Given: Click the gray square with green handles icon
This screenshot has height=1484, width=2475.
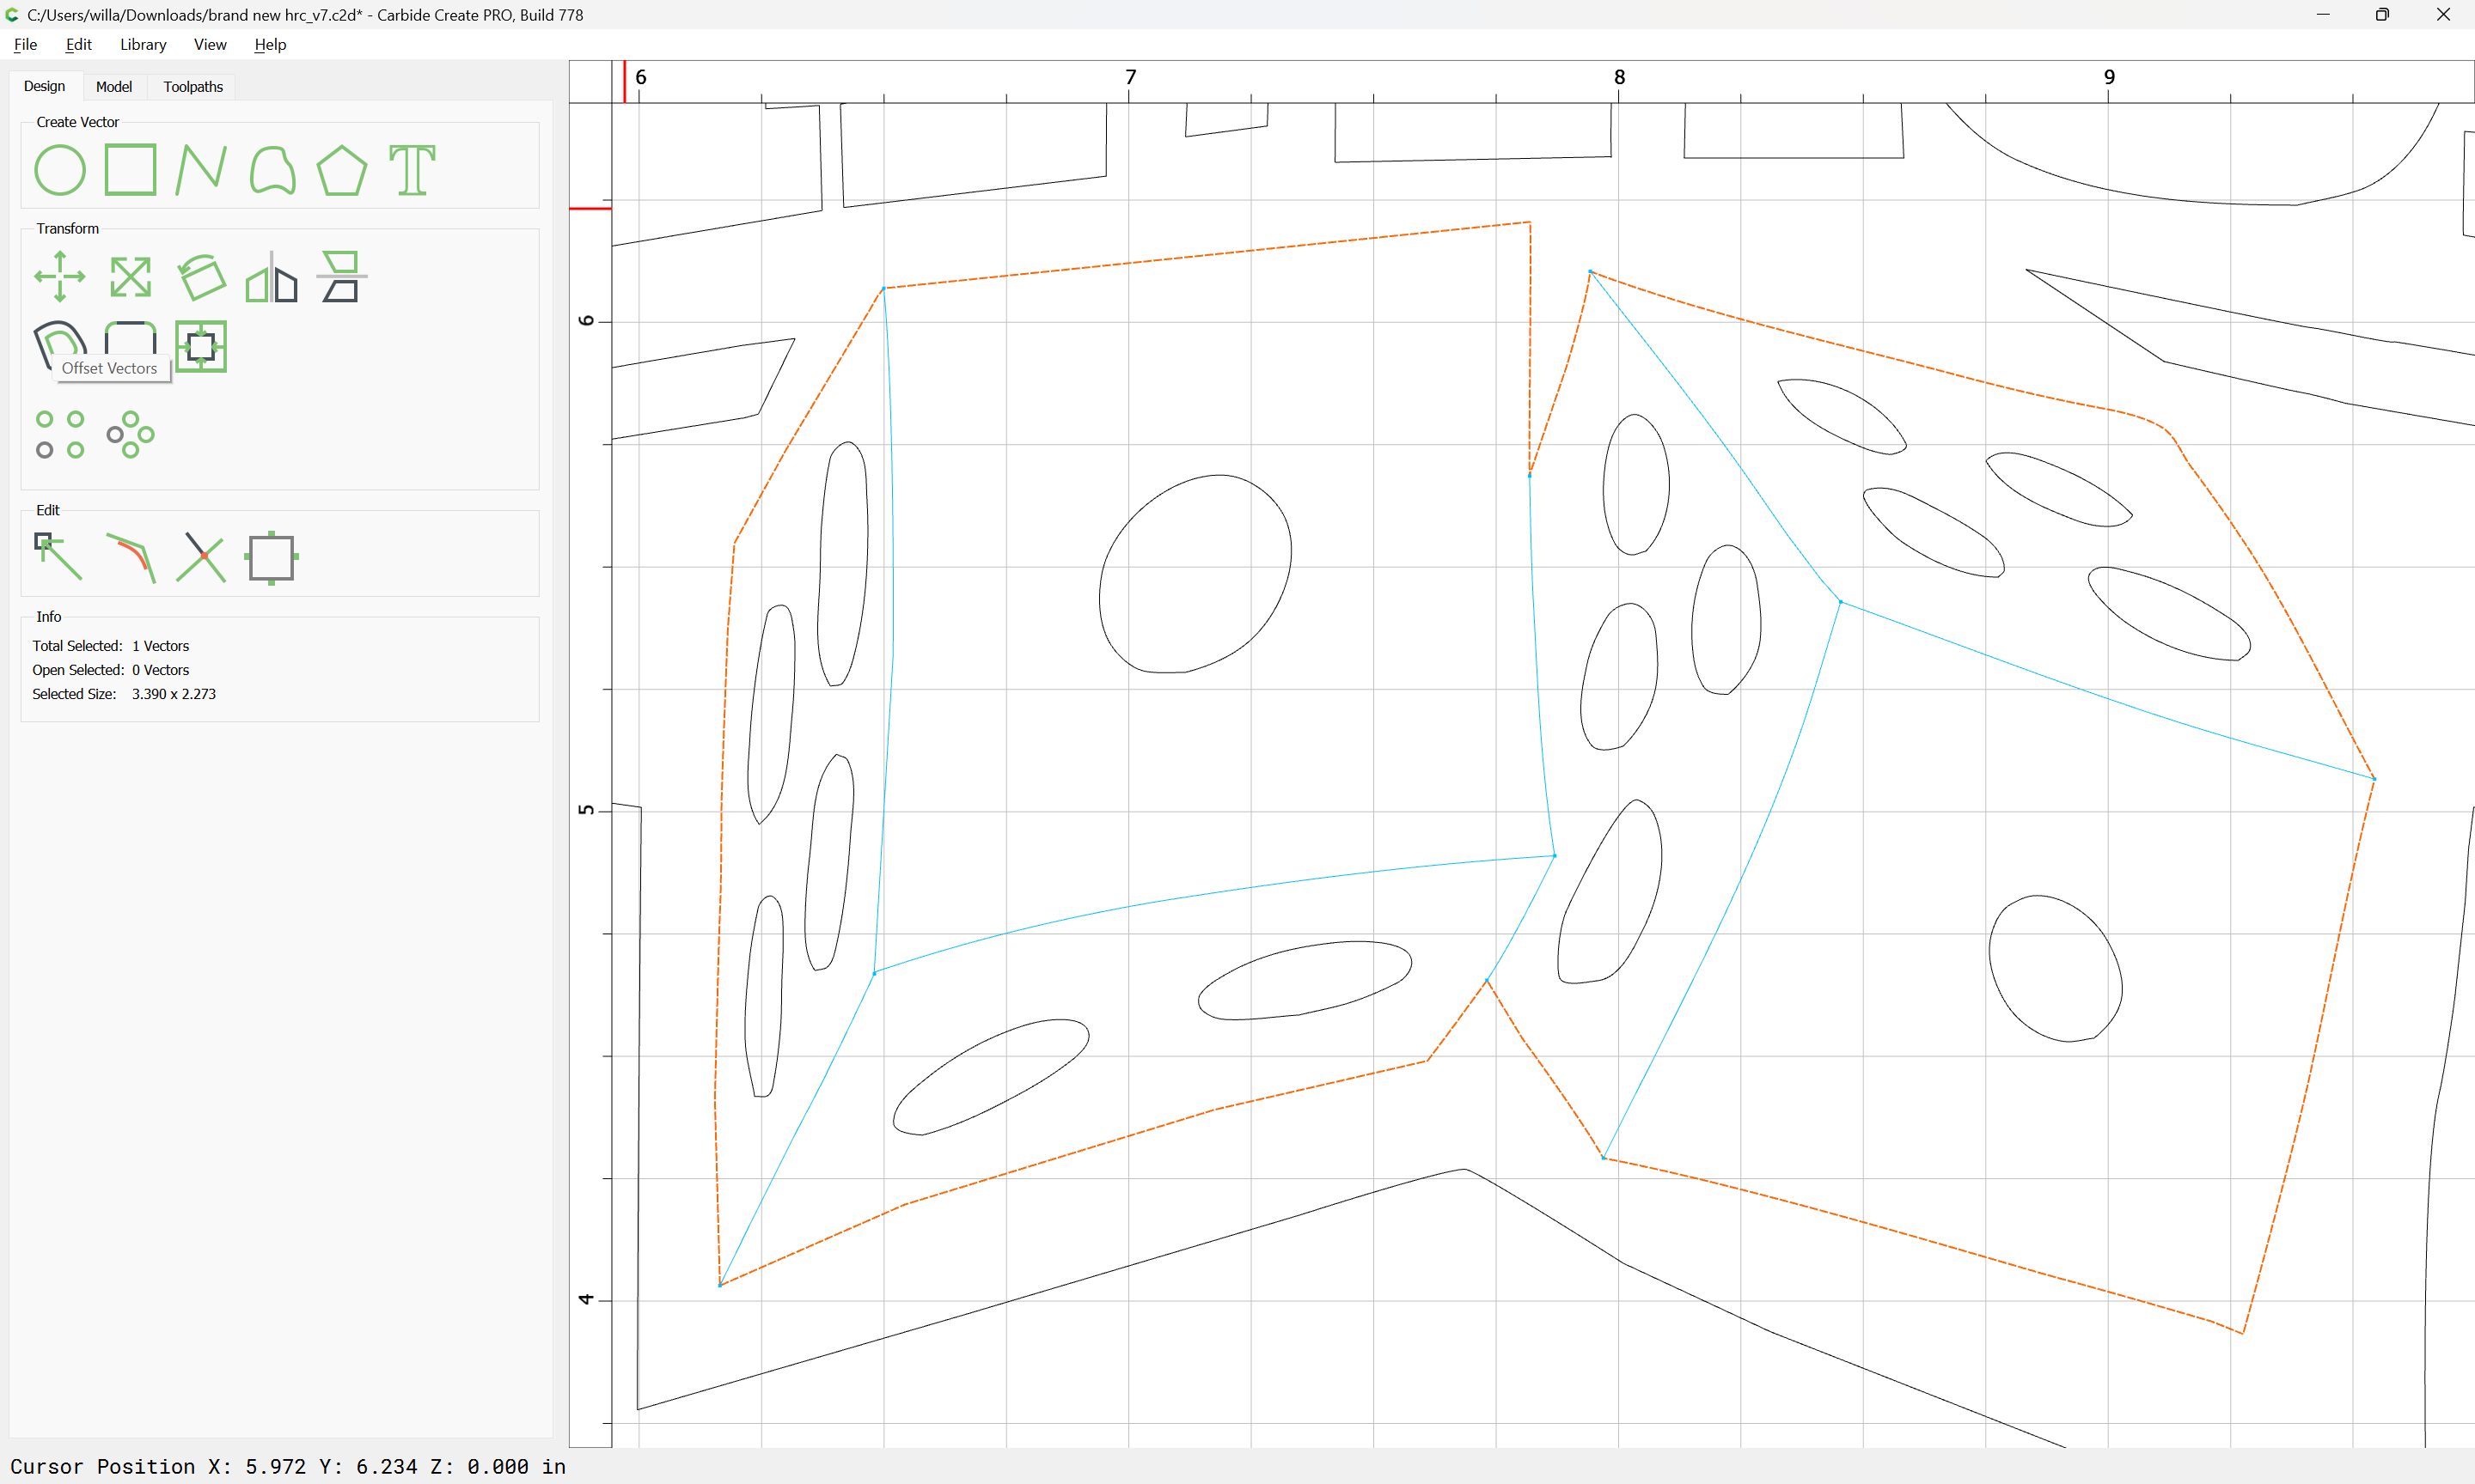Looking at the screenshot, I should coord(272,558).
